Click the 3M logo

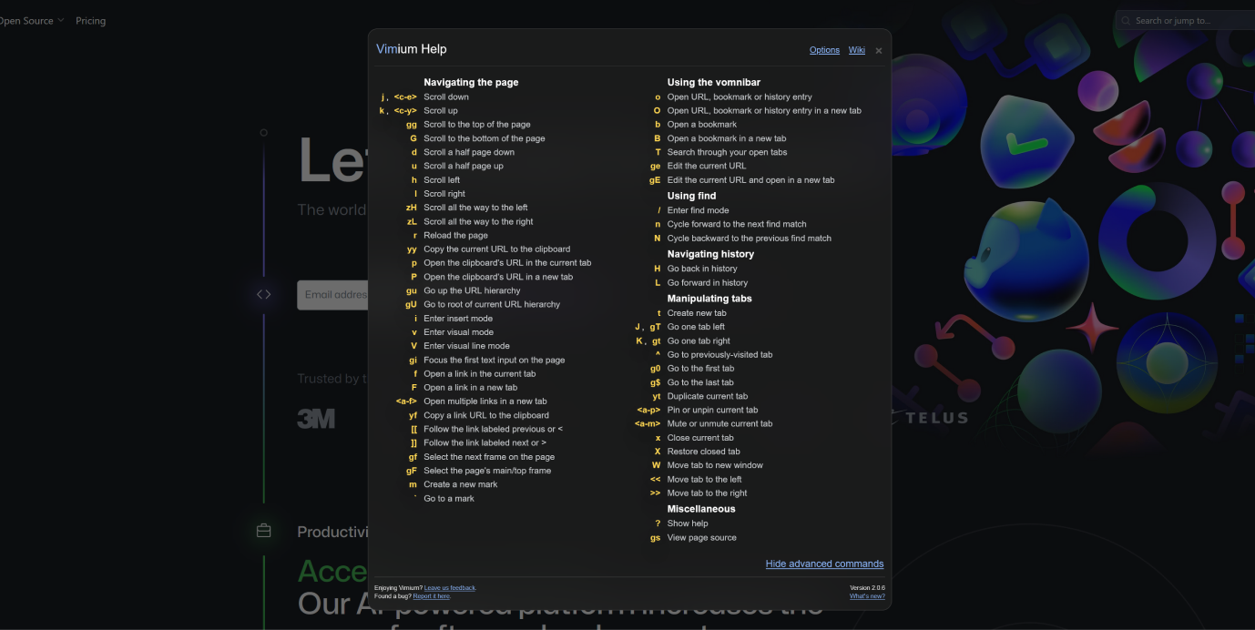[316, 419]
